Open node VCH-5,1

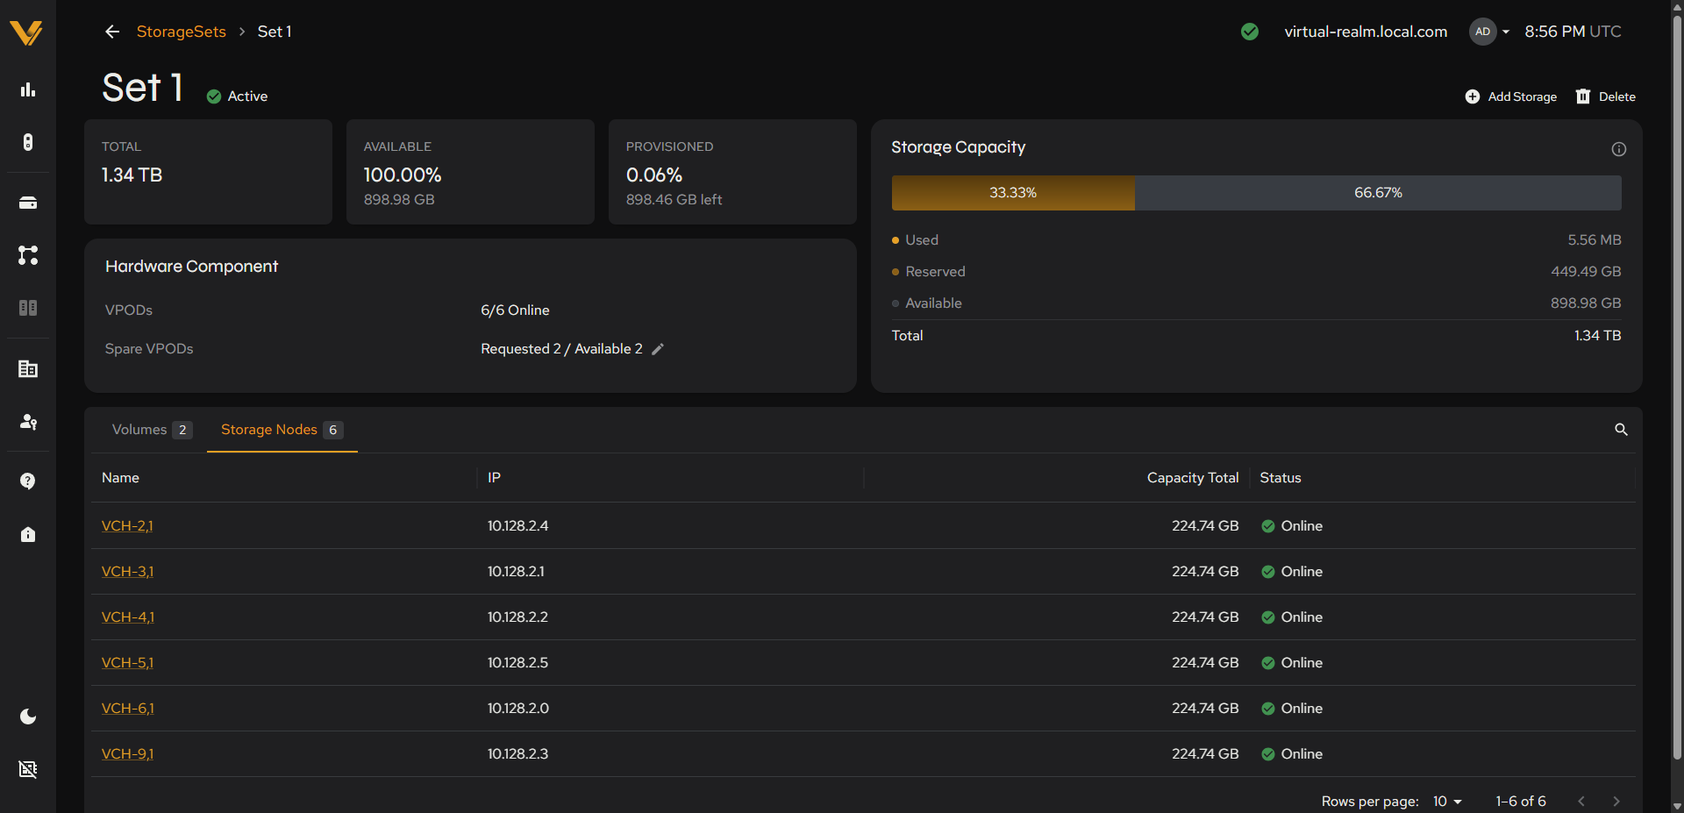coord(127,663)
